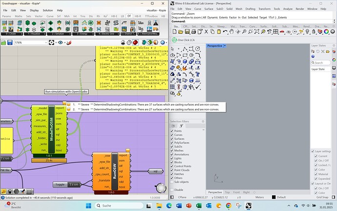Click Rhino's Cut scissors icon
337x211 pixels.
[x=206, y=32]
